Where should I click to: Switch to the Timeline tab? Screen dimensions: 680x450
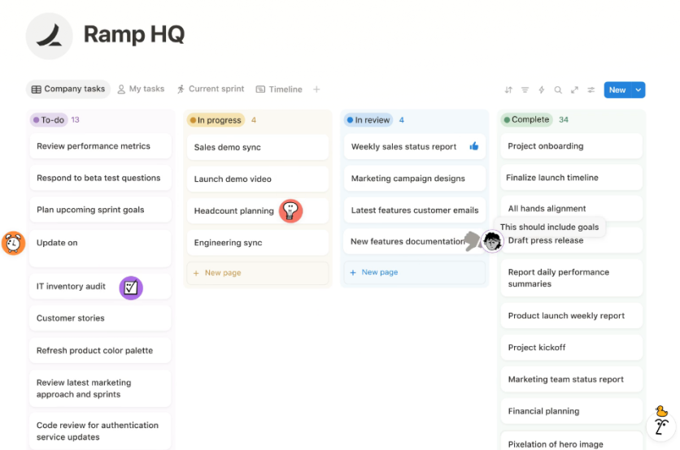pyautogui.click(x=279, y=89)
